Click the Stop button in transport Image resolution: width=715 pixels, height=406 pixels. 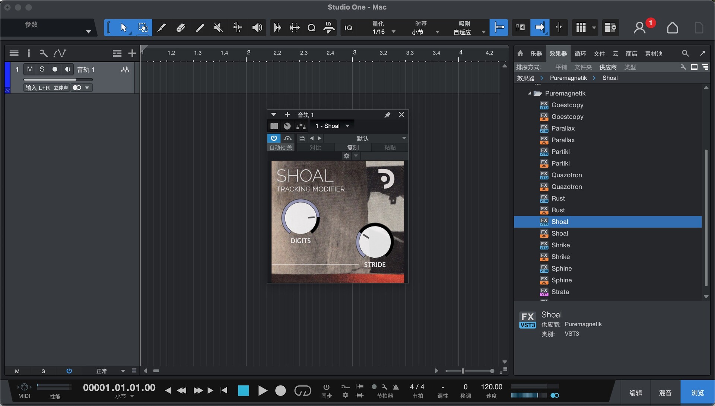[x=244, y=391]
